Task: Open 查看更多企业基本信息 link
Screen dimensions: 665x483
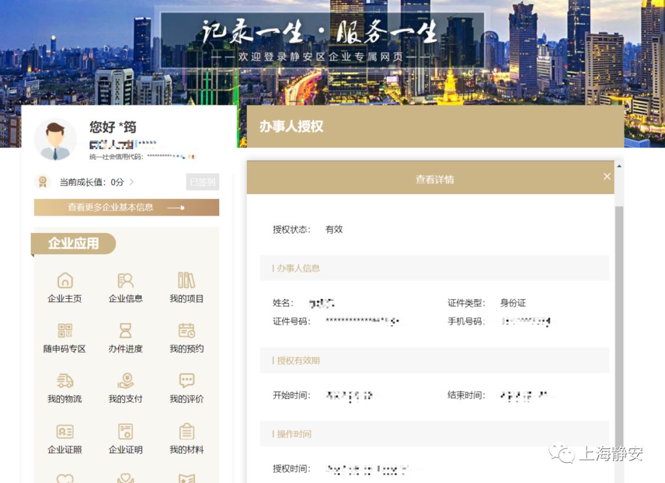Action: [x=126, y=208]
